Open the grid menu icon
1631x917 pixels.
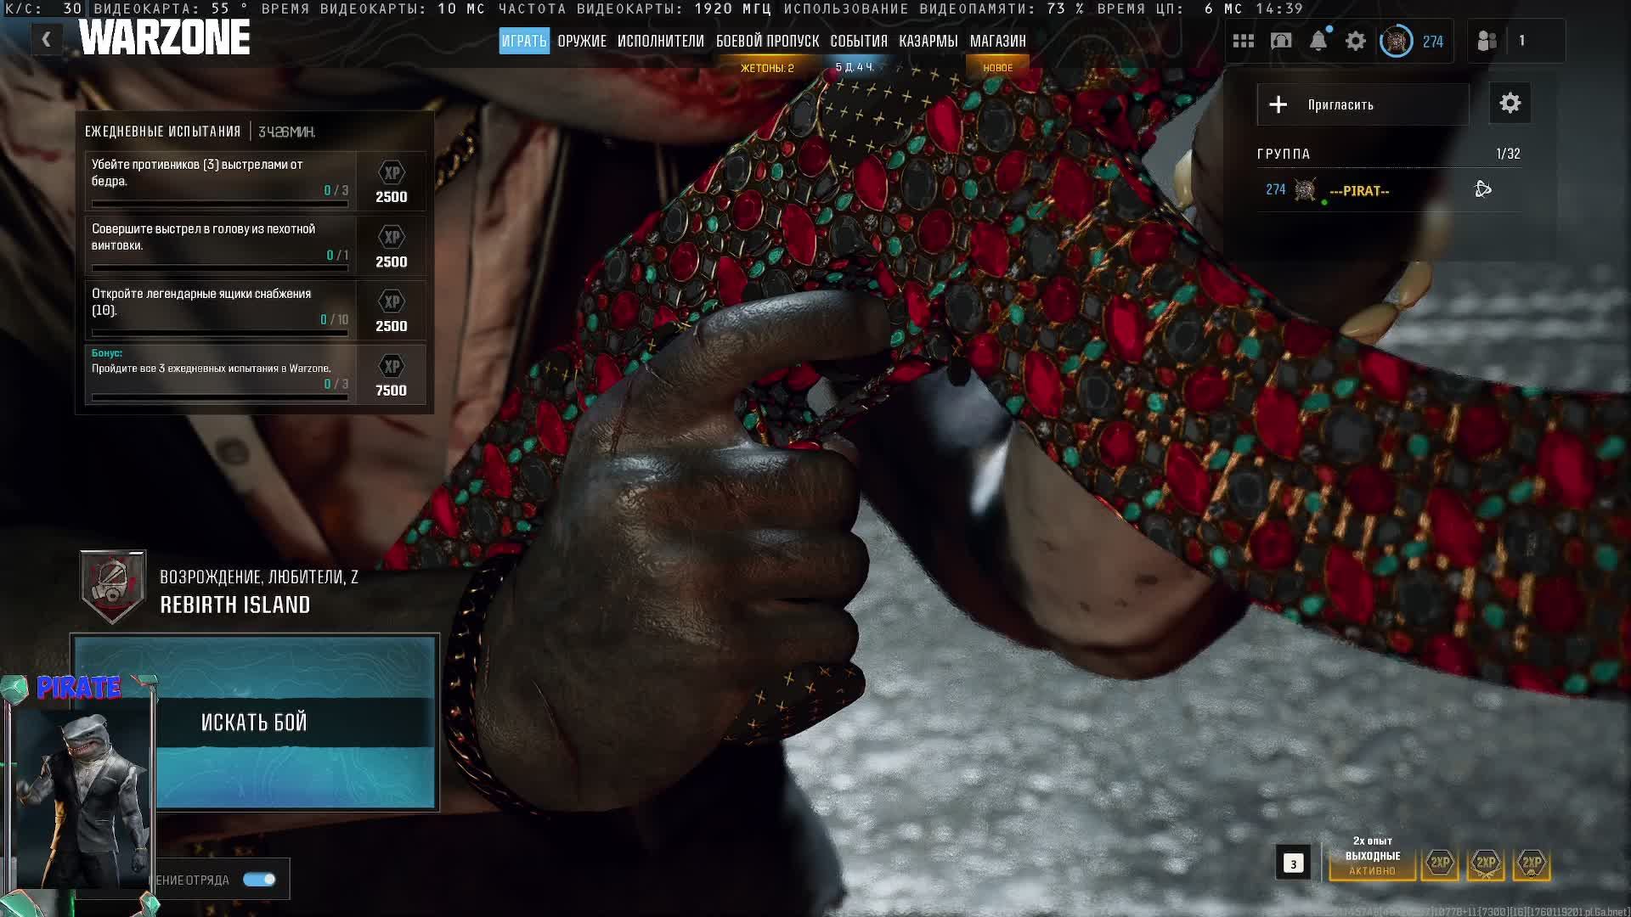[1243, 41]
